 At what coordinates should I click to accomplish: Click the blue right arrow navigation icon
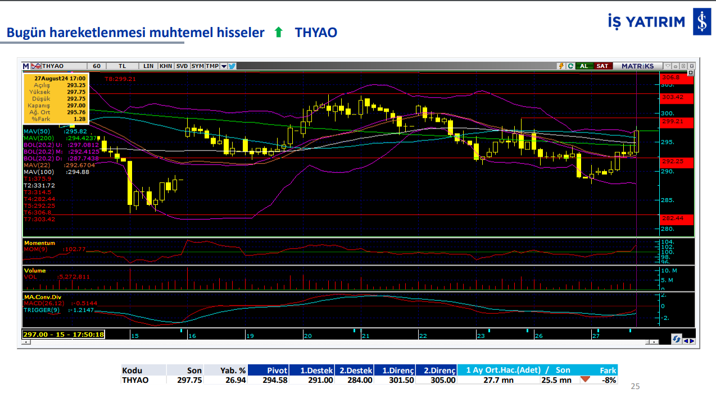click(692, 340)
